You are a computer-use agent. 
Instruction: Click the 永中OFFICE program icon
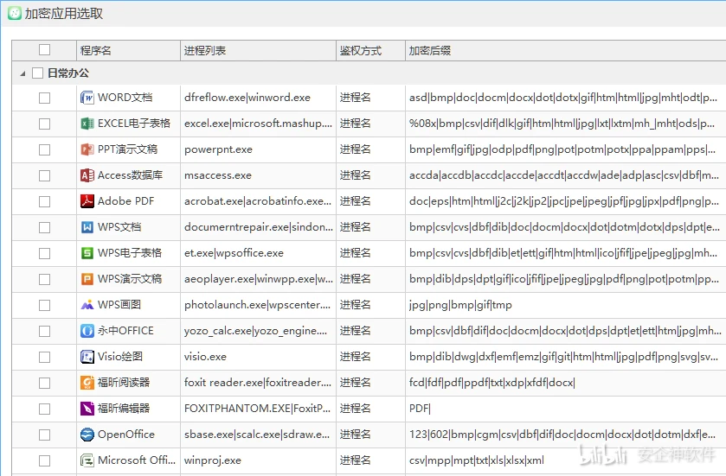coord(87,330)
